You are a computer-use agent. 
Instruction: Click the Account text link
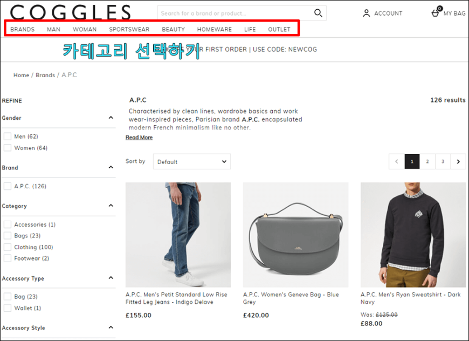click(388, 13)
